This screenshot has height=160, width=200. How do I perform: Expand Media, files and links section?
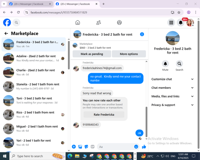172,96
